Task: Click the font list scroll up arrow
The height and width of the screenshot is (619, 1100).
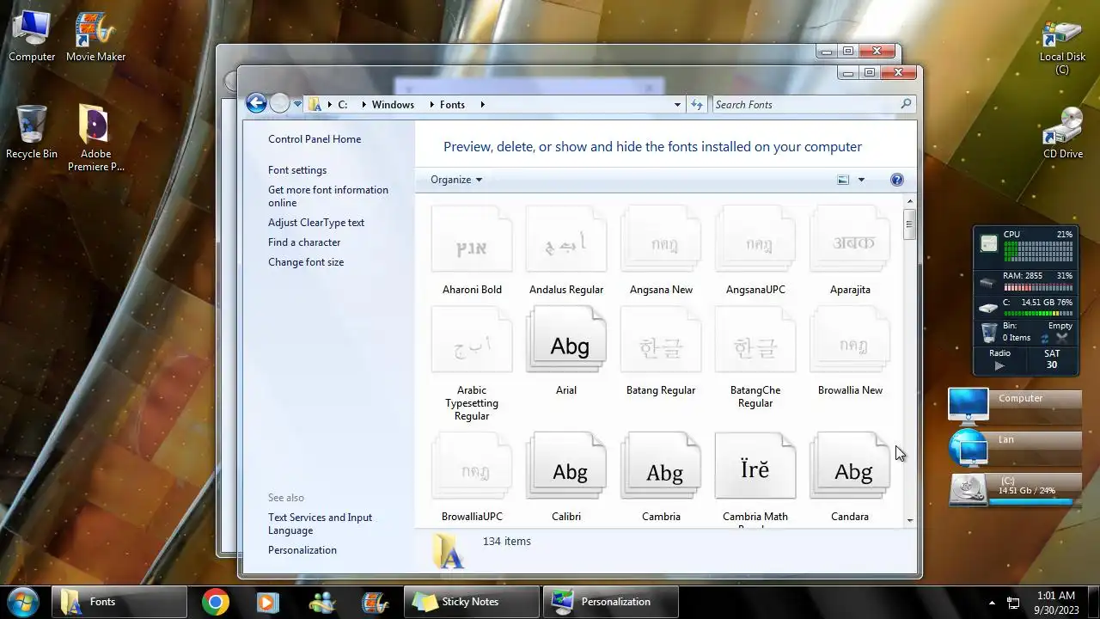Action: (x=910, y=201)
